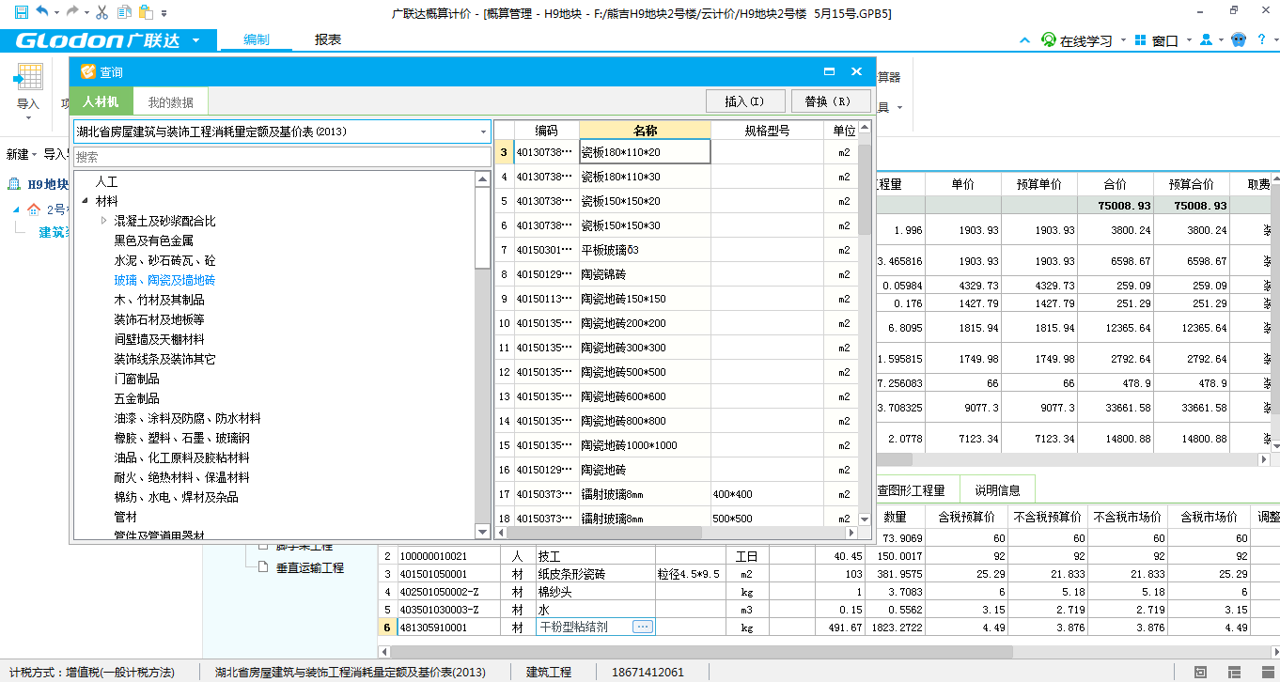
Task: Click the user account icon
Action: (x=1205, y=40)
